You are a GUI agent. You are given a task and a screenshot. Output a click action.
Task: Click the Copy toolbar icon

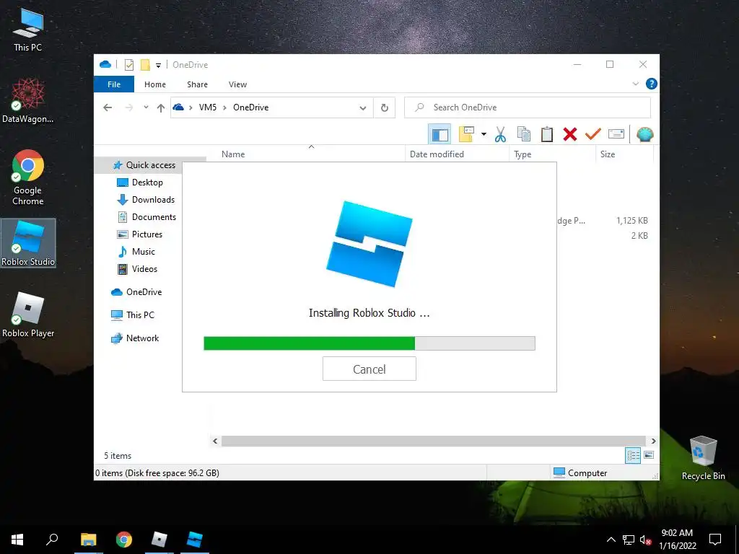coord(524,134)
